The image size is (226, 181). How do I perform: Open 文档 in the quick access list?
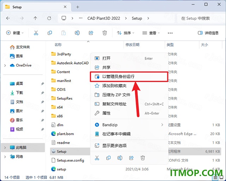[17, 102]
